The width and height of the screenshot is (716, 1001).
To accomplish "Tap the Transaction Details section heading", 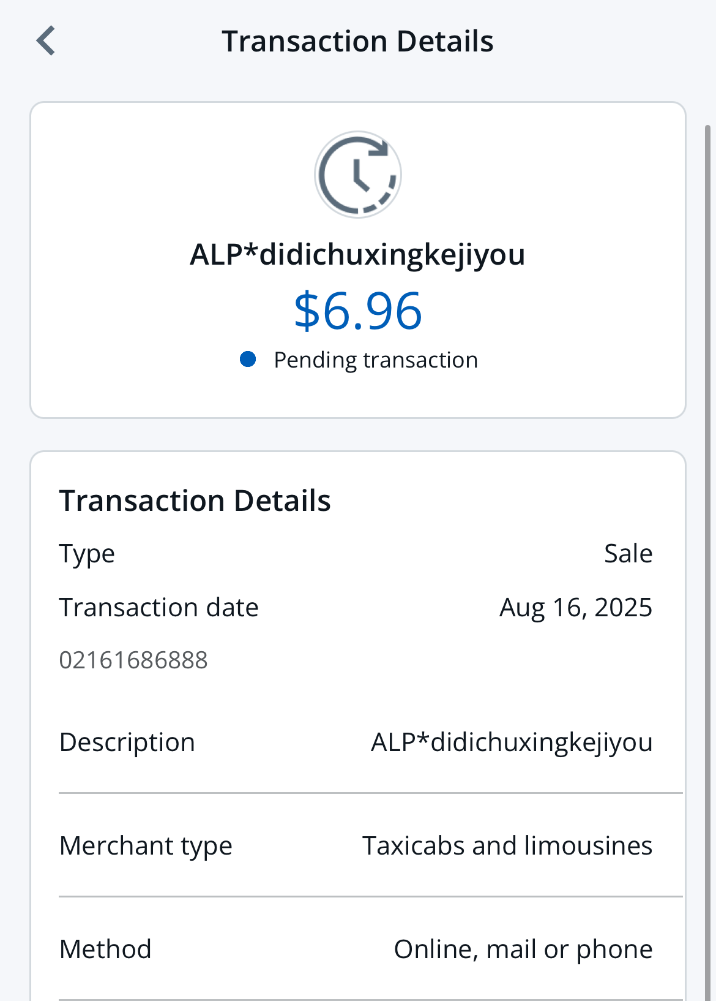I will click(x=195, y=500).
